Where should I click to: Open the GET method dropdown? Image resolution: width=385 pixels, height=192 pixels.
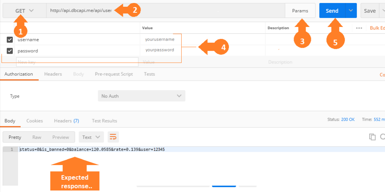24,11
